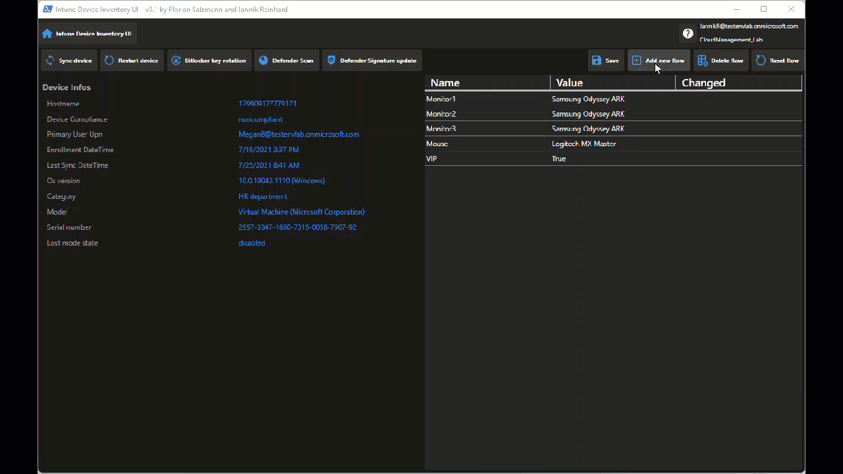This screenshot has width=843, height=474.
Task: Click the serial number value
Action: (297, 227)
